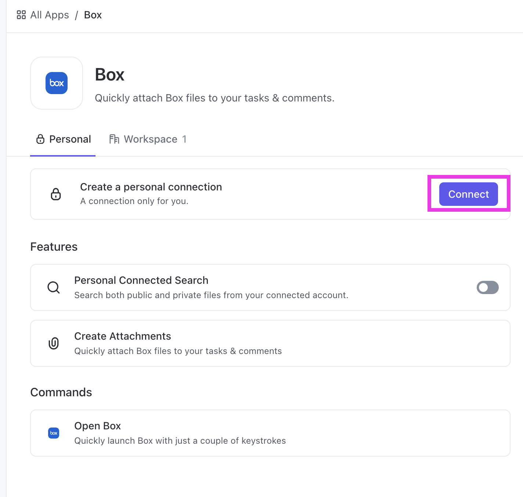523x497 pixels.
Task: Click the magnifying glass icon for Personal Connected Search
Action: click(54, 287)
